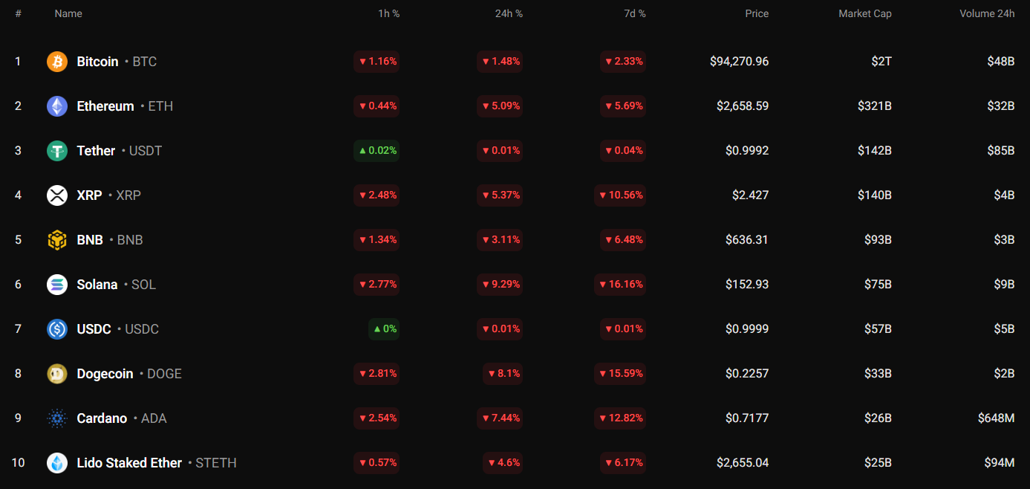The image size is (1030, 489).
Task: Click the Cardano logo icon
Action: (x=57, y=418)
